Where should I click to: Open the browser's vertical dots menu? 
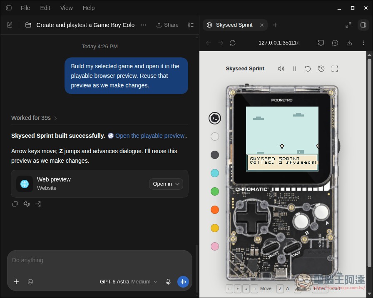363,43
